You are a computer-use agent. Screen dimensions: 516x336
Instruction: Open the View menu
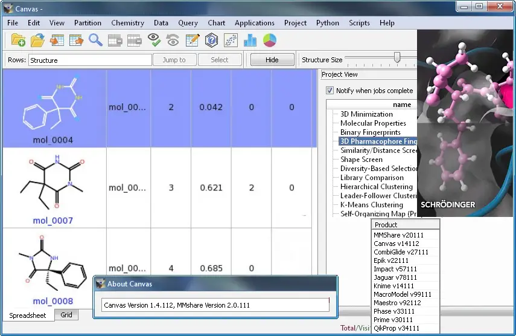(x=57, y=23)
